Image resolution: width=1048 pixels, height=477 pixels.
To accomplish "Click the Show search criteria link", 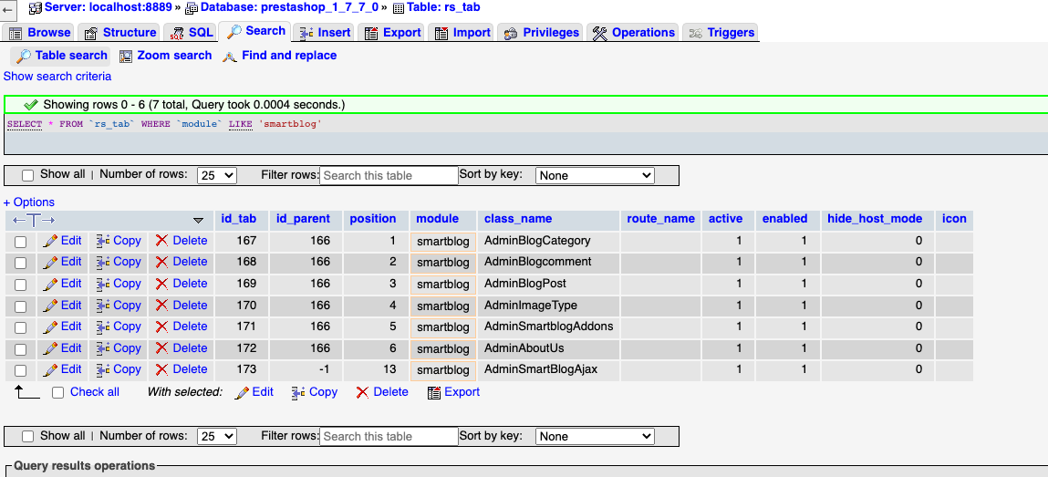I will [x=57, y=77].
